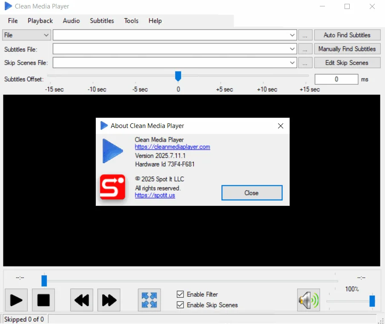This screenshot has height=324, width=385.
Task: Click Close in the About dialog
Action: pos(252,193)
